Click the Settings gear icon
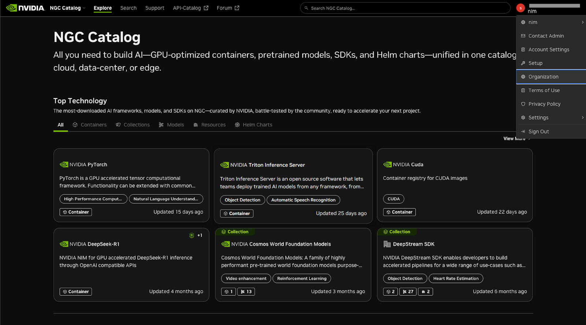 [x=523, y=118]
